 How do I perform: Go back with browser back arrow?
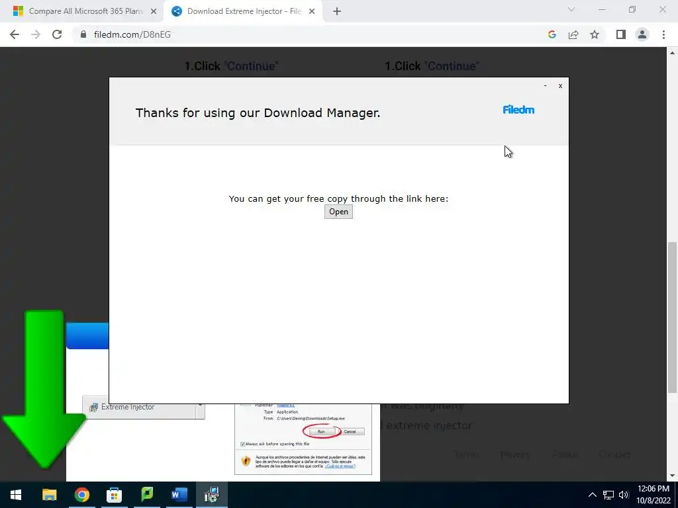[x=15, y=34]
